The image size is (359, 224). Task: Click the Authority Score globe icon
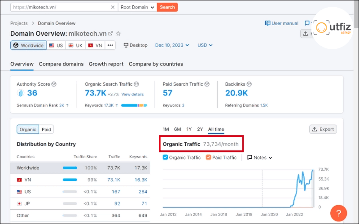point(54,84)
